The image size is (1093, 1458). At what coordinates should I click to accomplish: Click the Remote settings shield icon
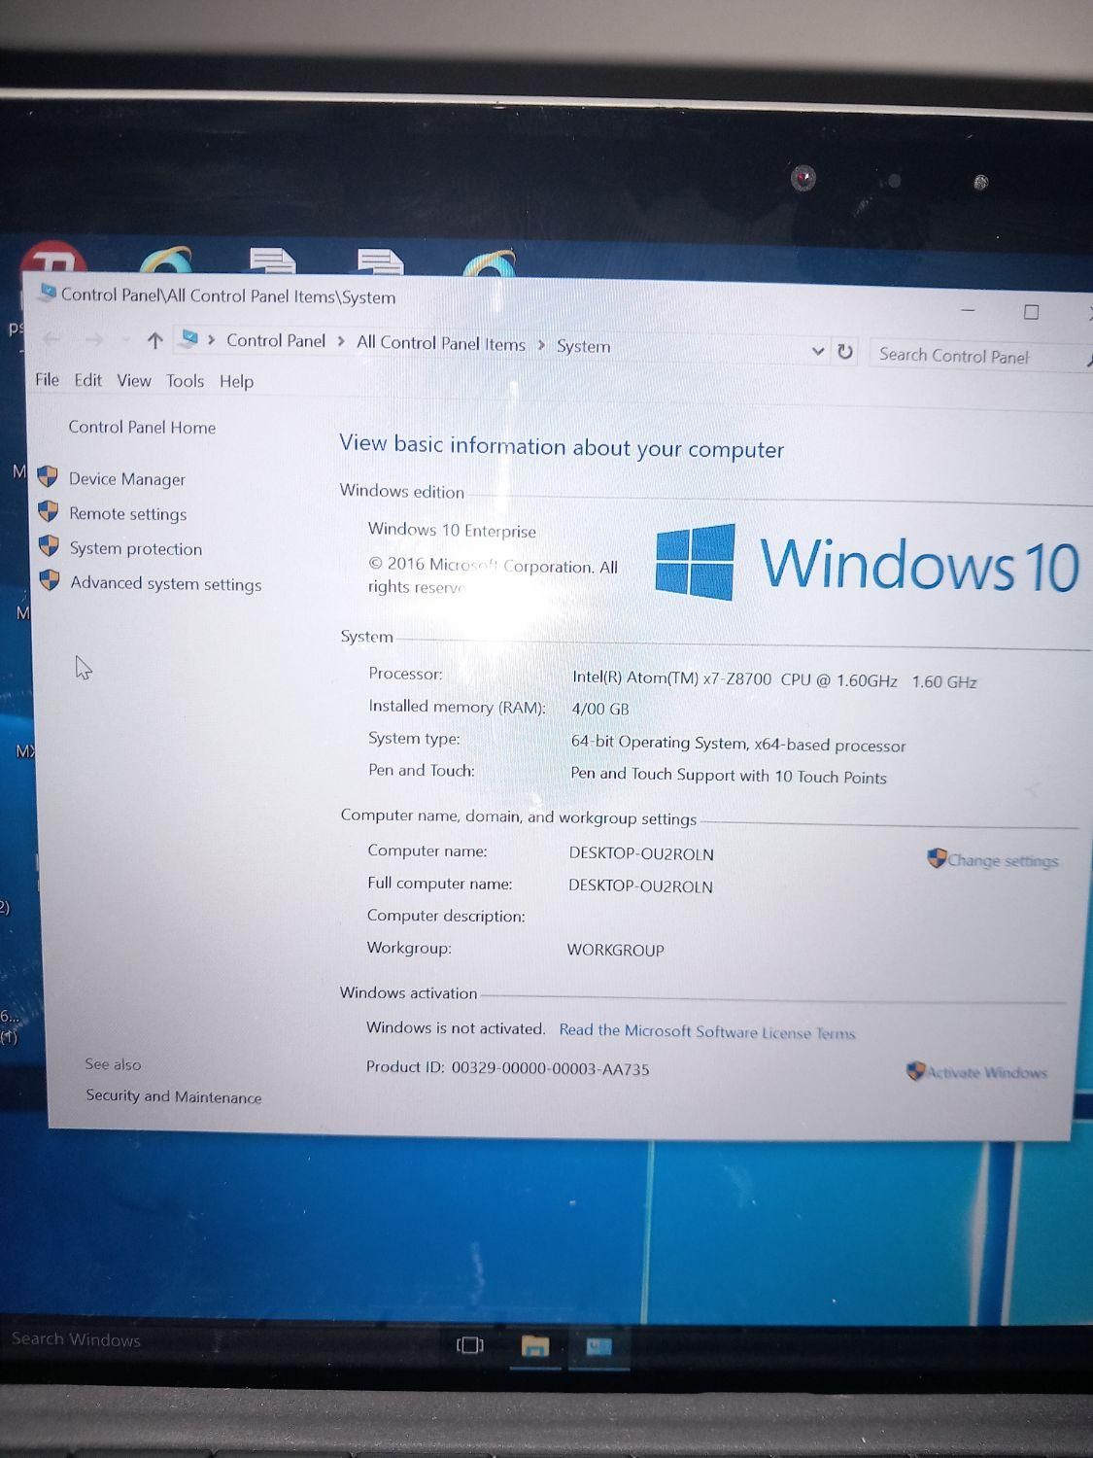click(x=48, y=511)
